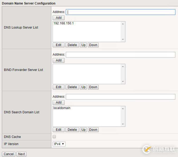Click scroll-up arrow of Search Domain list
Viewport: 178px width, 157px height.
tap(123, 109)
